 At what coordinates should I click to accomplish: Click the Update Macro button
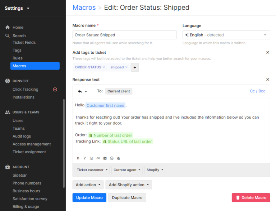coord(89,197)
